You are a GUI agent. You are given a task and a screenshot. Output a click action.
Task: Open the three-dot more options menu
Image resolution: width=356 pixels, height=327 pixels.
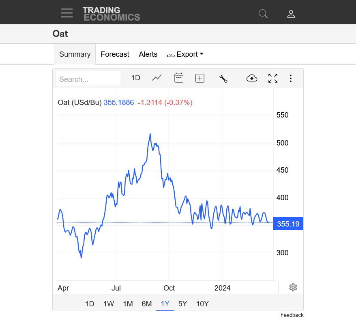(x=291, y=78)
